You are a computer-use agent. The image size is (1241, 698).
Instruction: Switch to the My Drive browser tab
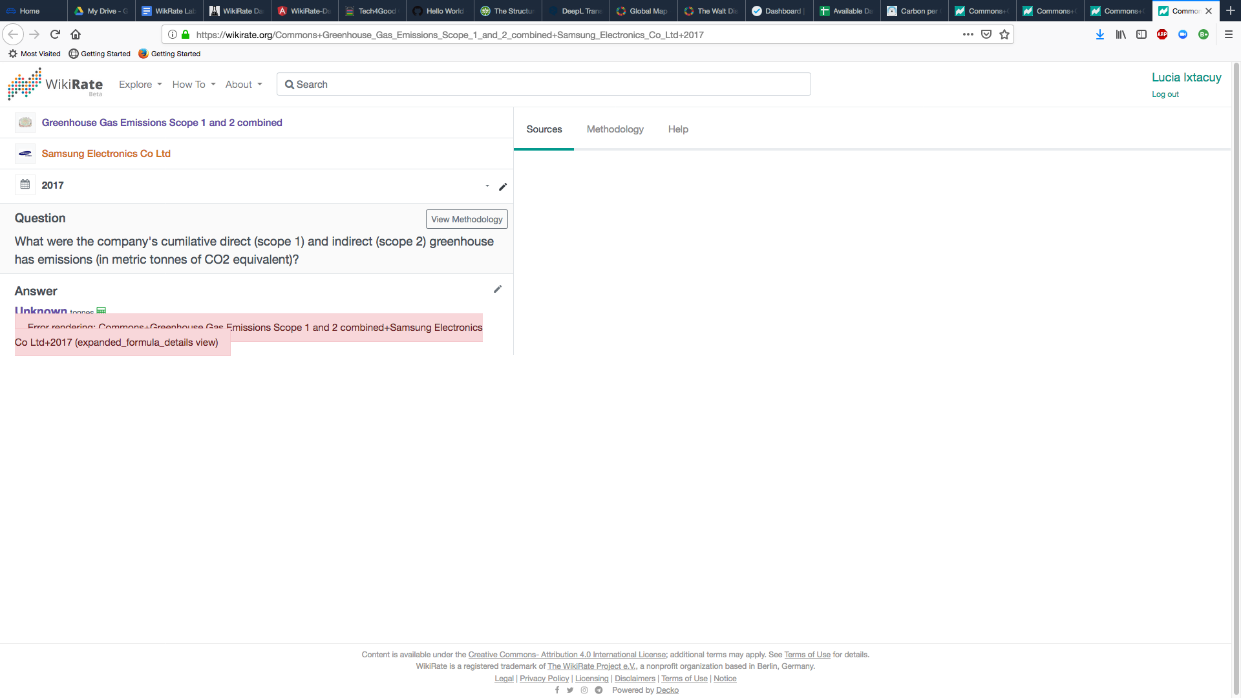(x=101, y=11)
